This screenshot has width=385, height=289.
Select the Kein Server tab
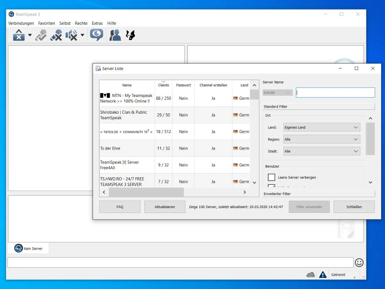[28, 248]
